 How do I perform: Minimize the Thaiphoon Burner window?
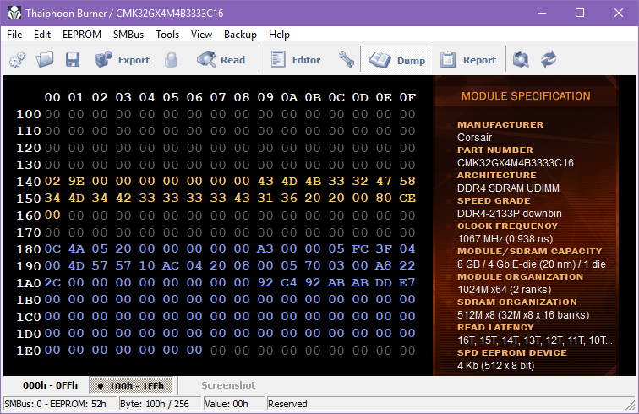click(542, 13)
